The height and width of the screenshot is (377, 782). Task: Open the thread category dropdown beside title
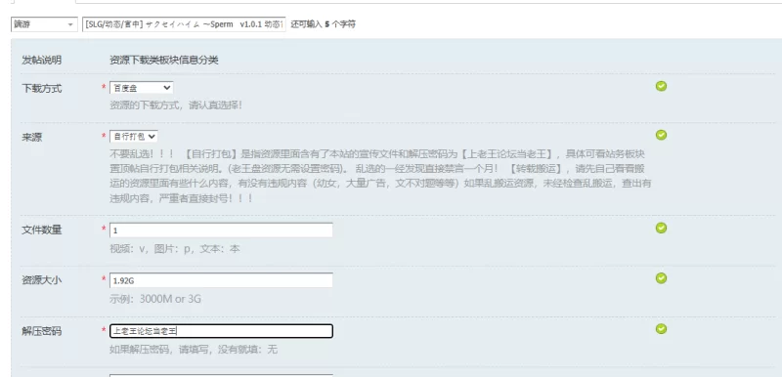pos(44,24)
